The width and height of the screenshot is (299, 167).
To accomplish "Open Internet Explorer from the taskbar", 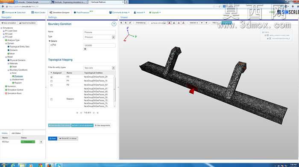I will point(13,165).
